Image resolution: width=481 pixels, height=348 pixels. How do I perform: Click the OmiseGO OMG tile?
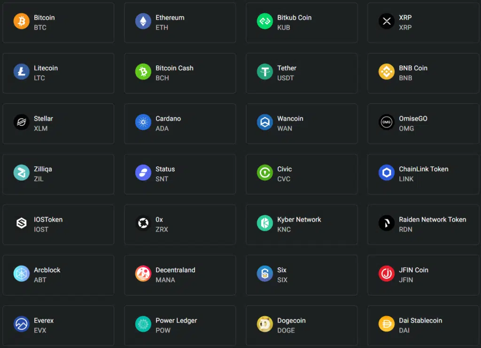pyautogui.click(x=423, y=124)
